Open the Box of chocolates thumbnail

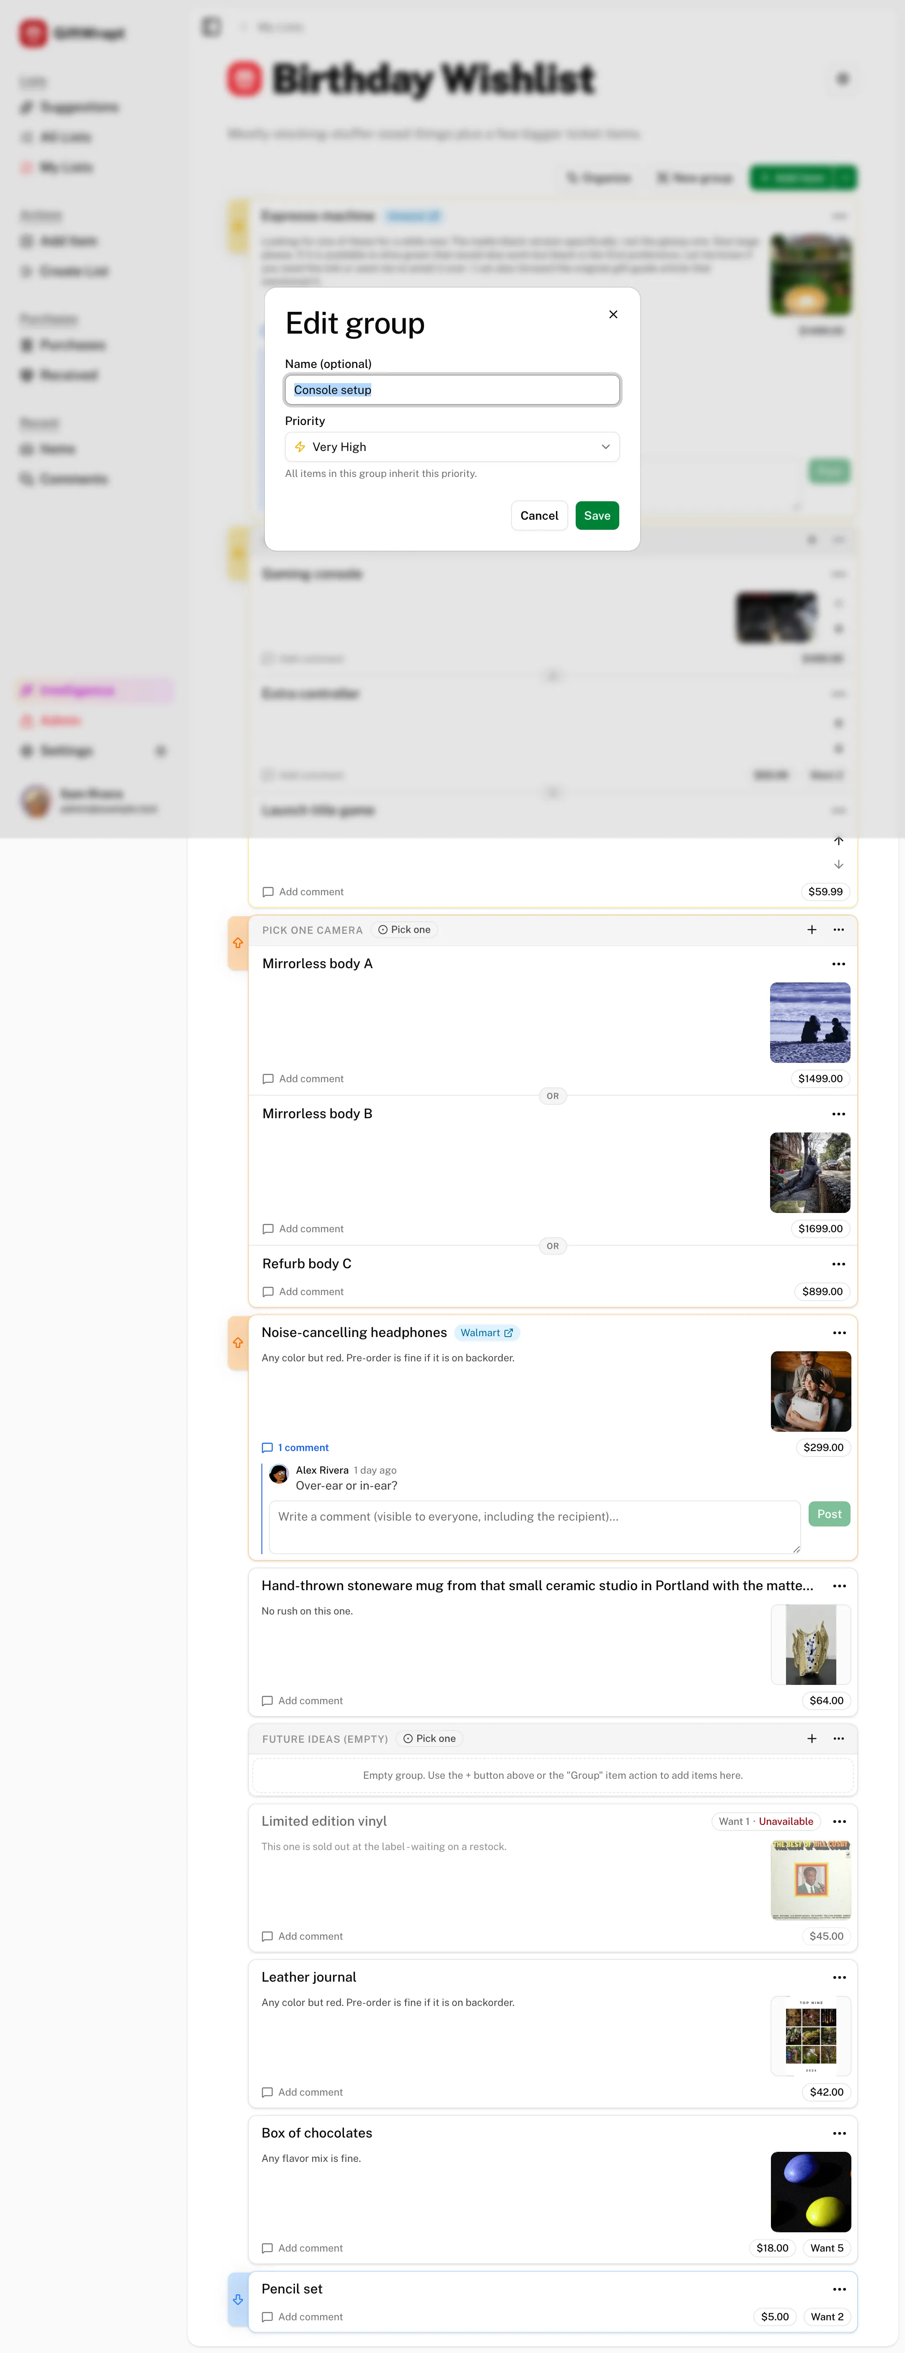point(811,2192)
